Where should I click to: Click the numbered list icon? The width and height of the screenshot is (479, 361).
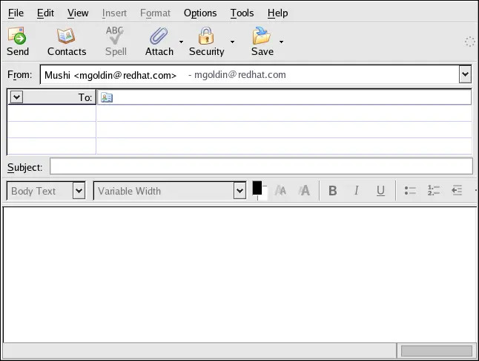click(434, 191)
